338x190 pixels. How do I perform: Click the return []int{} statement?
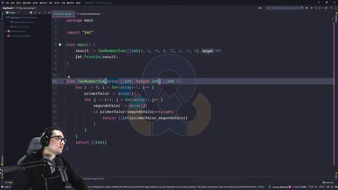[91, 142]
